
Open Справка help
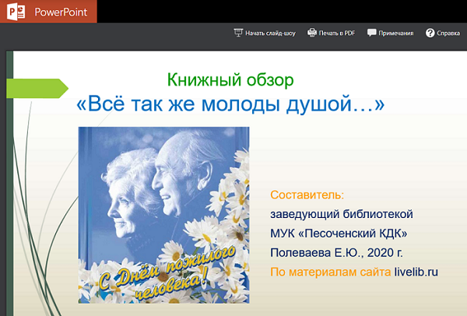448,33
